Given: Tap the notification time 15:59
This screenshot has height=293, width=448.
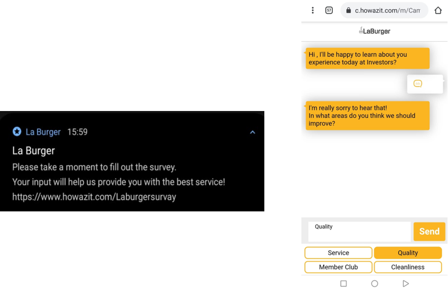Looking at the screenshot, I should (x=78, y=132).
